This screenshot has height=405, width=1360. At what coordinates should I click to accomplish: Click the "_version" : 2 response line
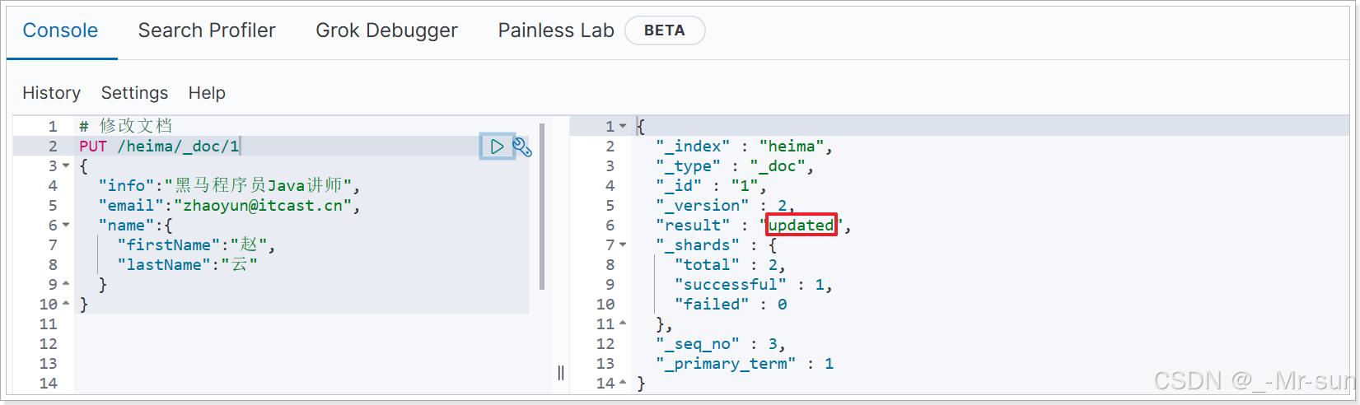726,206
